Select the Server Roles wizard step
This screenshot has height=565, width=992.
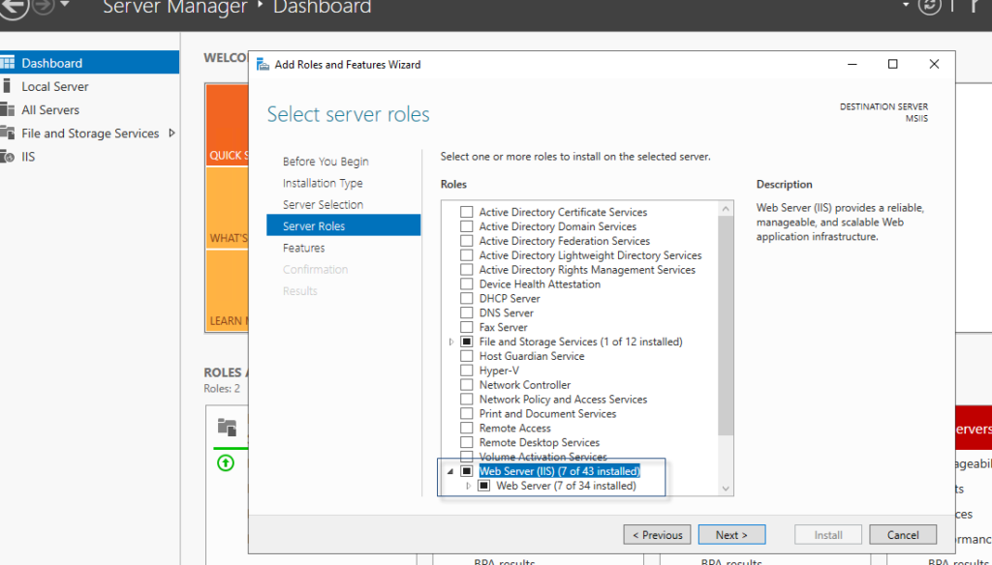point(344,225)
